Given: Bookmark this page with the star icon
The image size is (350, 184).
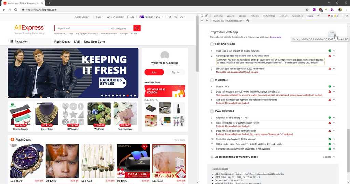Looking at the screenshot, I should pyautogui.click(x=307, y=10).
